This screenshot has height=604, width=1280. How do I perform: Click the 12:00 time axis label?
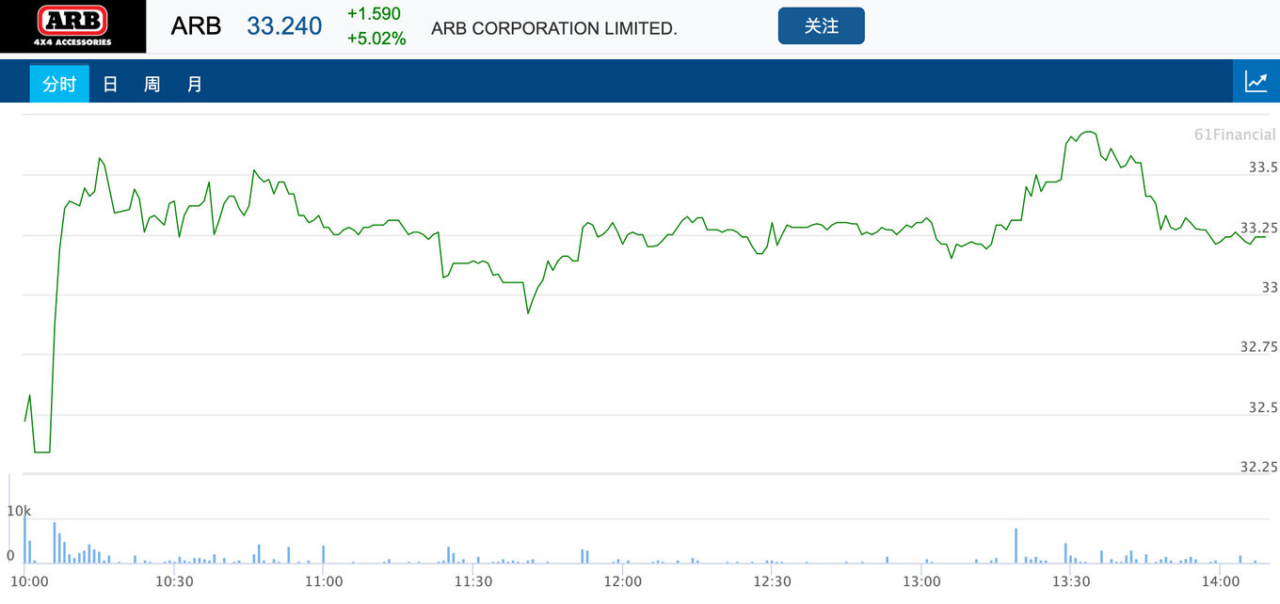point(623,581)
